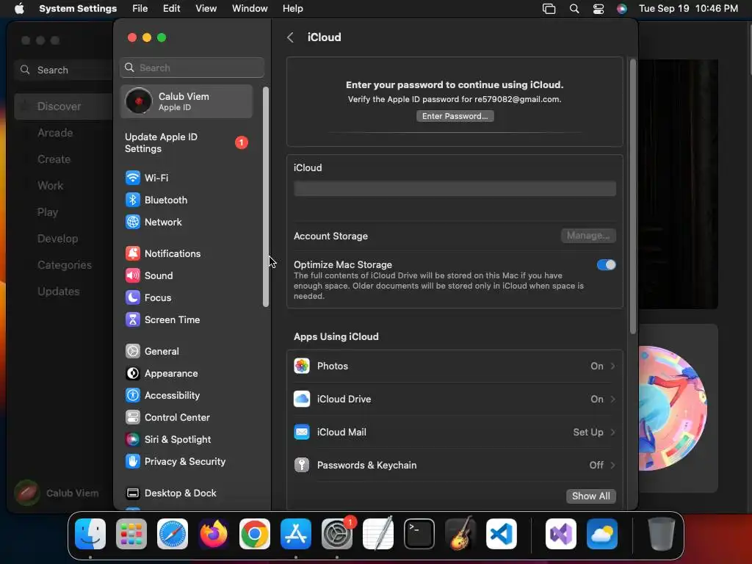Open the Apple menu
Viewport: 752px width, 564px height.
pyautogui.click(x=19, y=9)
